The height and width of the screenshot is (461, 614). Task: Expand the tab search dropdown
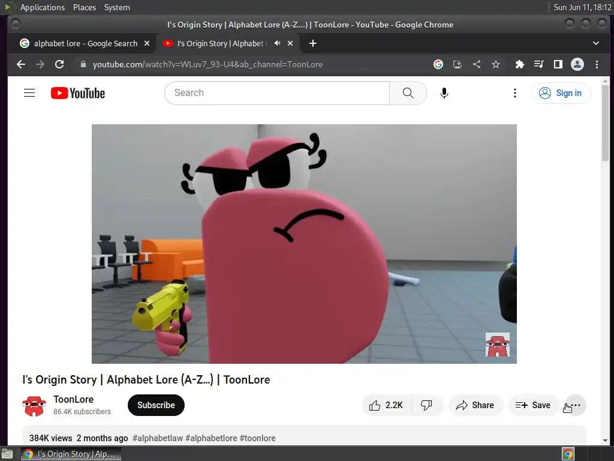click(596, 43)
